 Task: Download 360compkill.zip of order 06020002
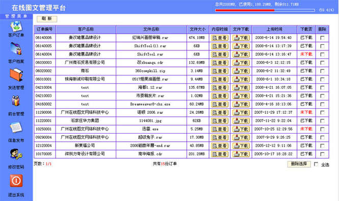tap(241, 71)
